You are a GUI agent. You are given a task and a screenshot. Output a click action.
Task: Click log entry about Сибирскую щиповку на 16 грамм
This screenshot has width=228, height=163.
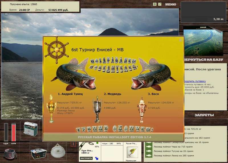181,142
